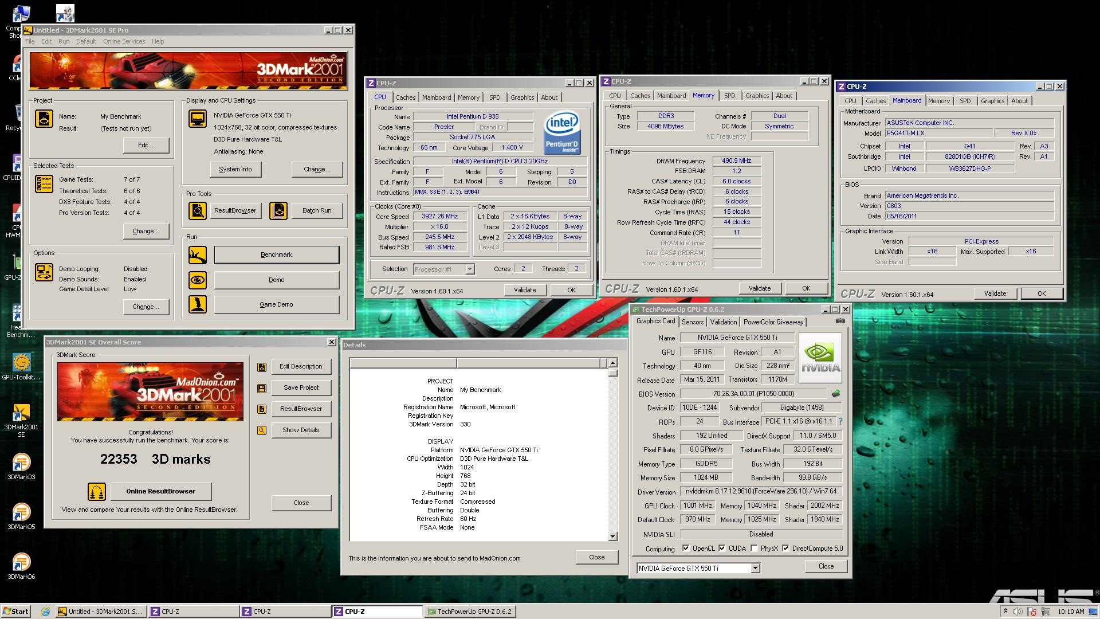
Task: Click the Selected Tests checklist icon
Action: point(44,183)
